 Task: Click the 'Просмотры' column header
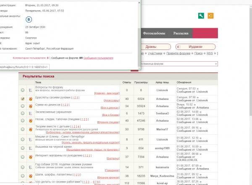click(x=141, y=82)
